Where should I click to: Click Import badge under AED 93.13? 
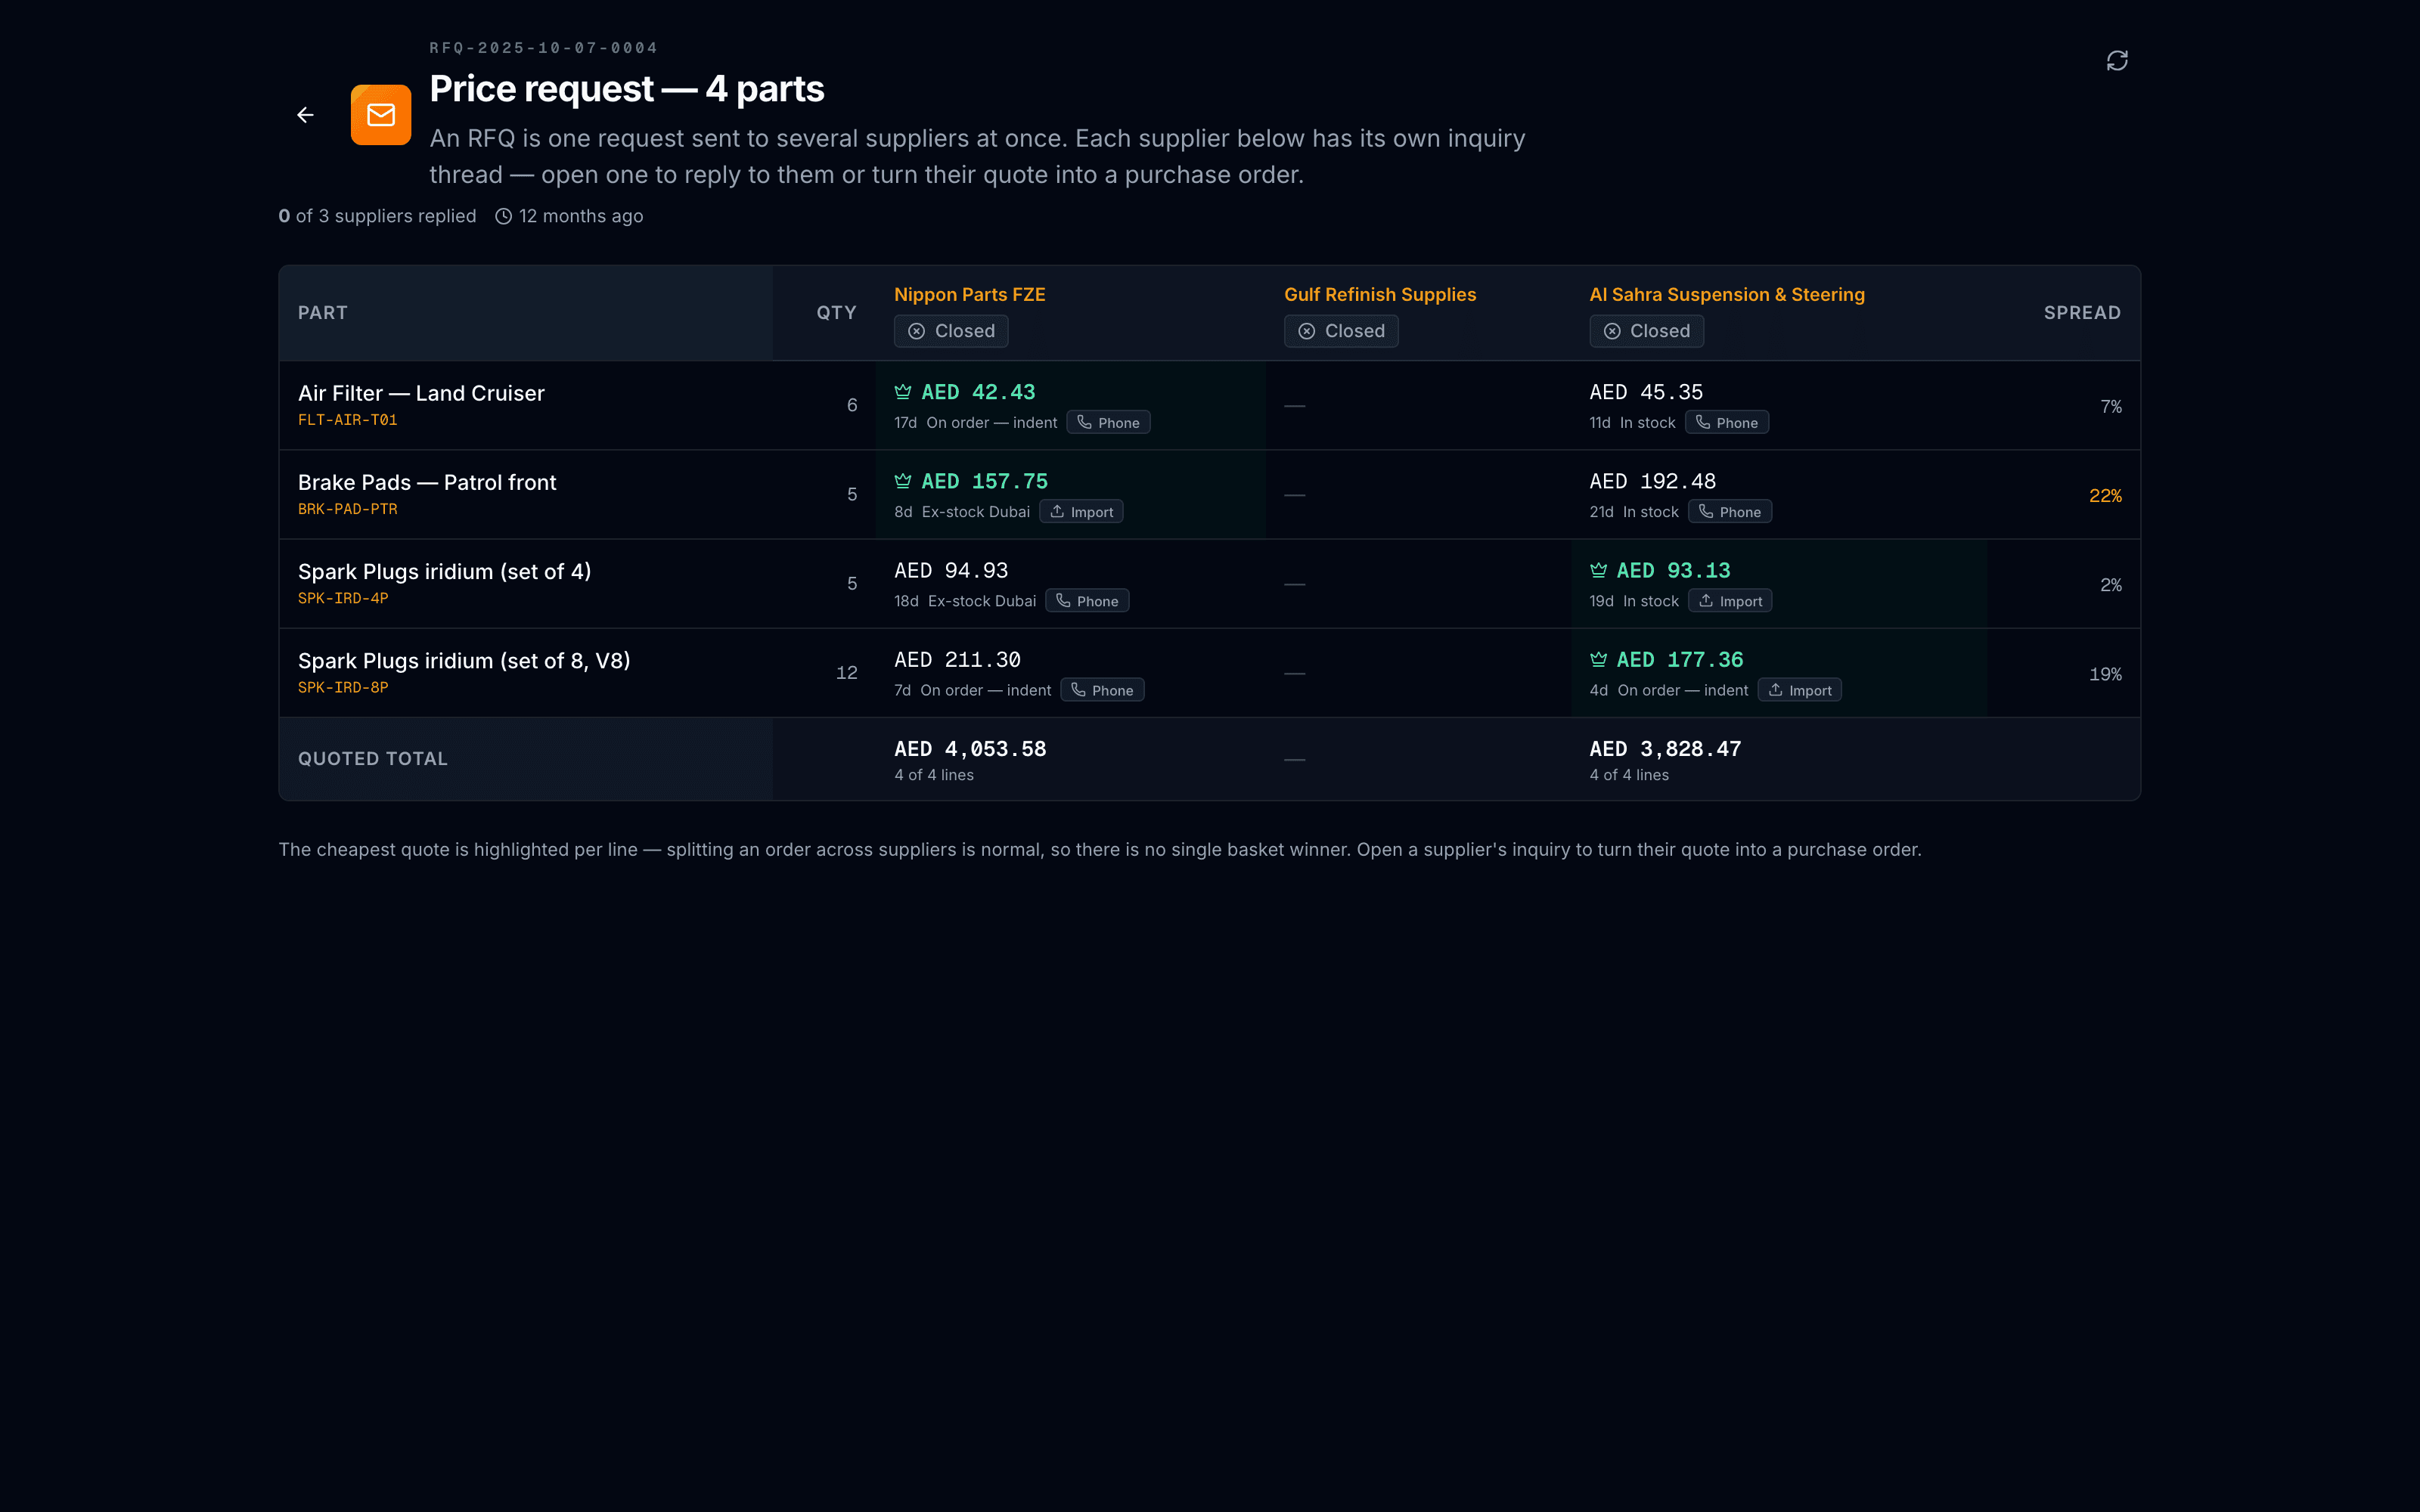tap(1731, 601)
